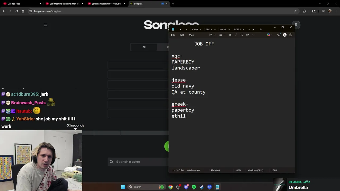Open the media controls icon in Chrome
Screen dimensions: 340x191
[x=323, y=11]
